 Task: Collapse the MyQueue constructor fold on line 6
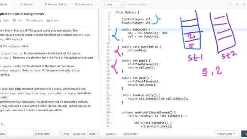[x=111, y=30]
